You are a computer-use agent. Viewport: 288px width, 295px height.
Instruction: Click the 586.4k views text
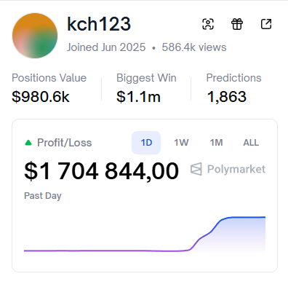click(194, 47)
